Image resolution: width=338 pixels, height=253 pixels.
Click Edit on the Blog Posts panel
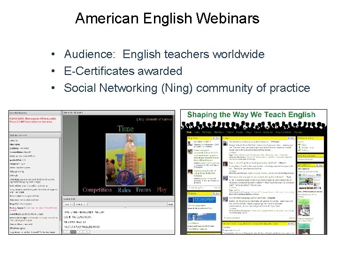coord(216,138)
